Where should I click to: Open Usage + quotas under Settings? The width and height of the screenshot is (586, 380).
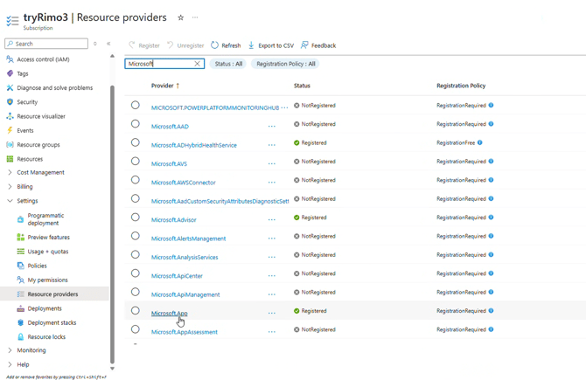click(x=48, y=252)
